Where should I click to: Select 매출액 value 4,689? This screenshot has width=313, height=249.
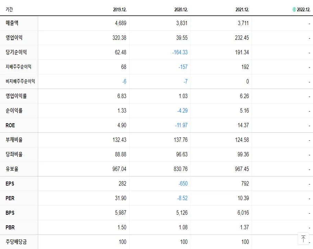click(x=120, y=23)
